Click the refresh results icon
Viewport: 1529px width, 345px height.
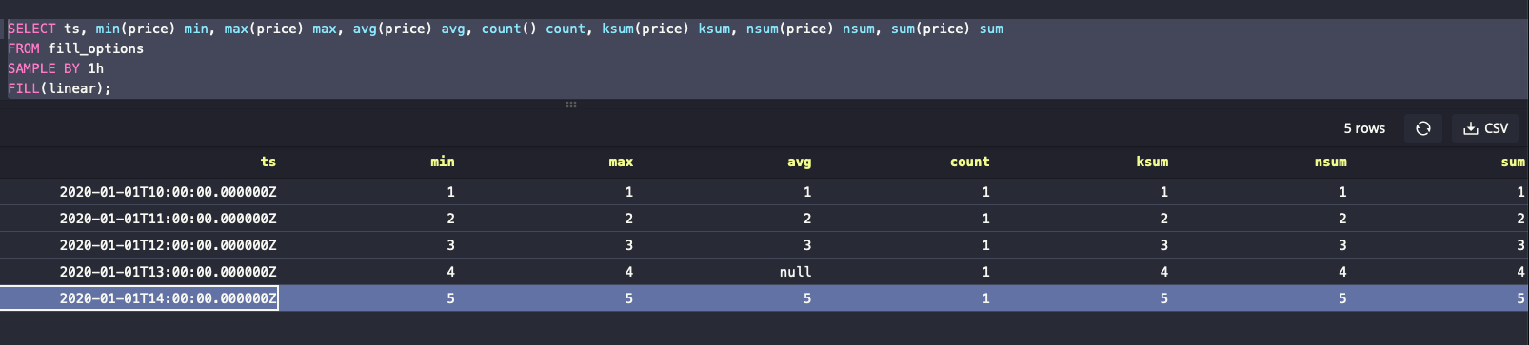point(1423,128)
